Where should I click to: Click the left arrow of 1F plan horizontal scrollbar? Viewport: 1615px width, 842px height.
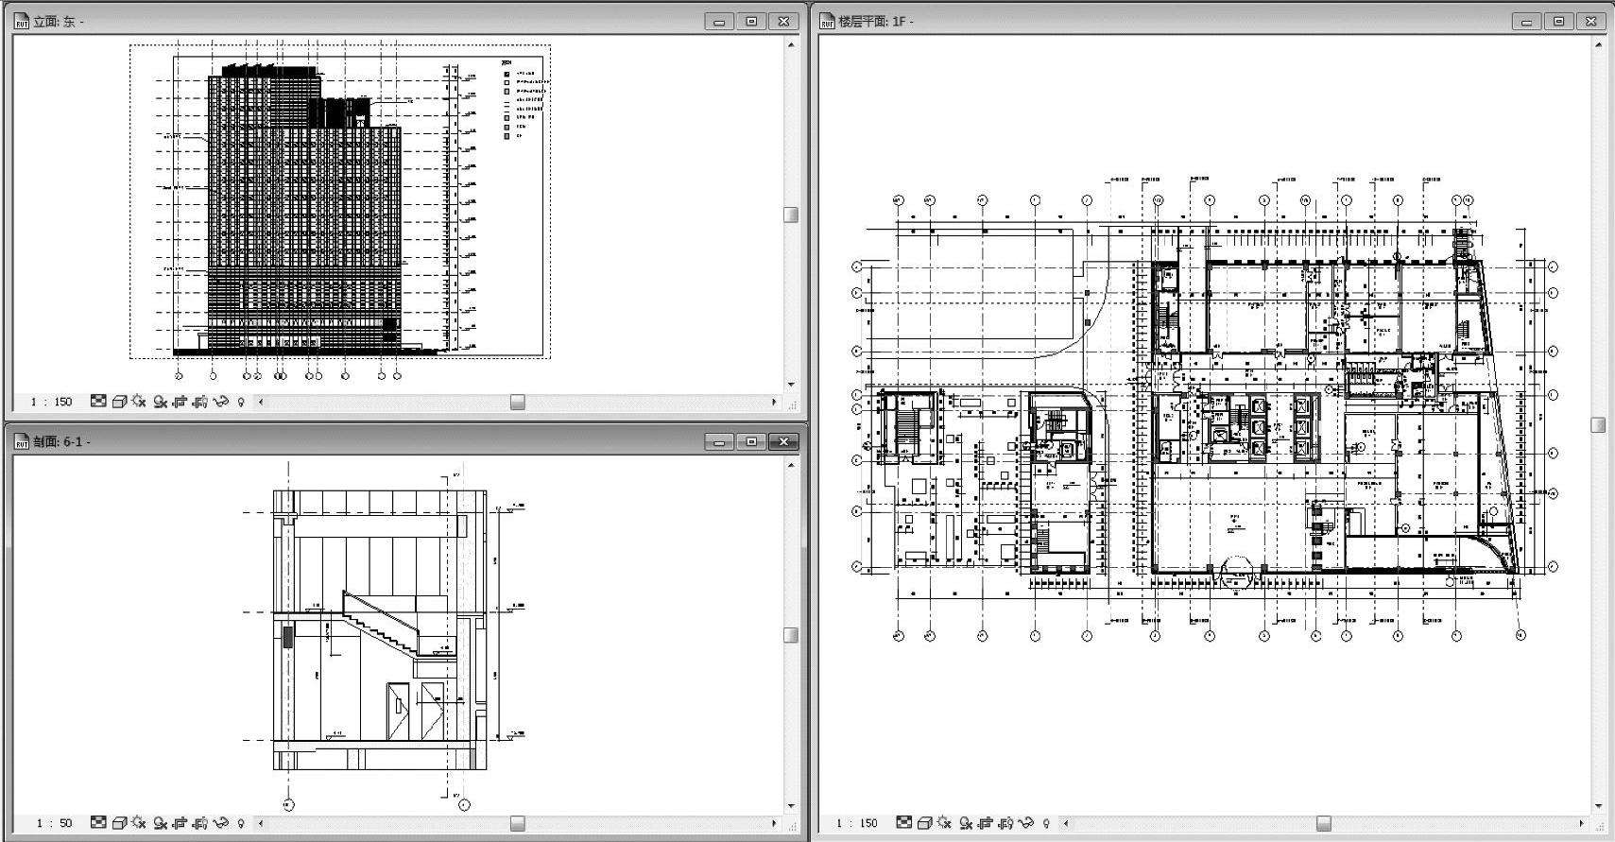coord(1067,823)
